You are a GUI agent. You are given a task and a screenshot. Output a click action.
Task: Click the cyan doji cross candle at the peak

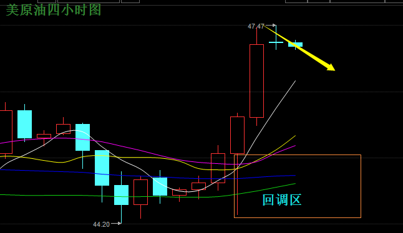tap(276, 42)
